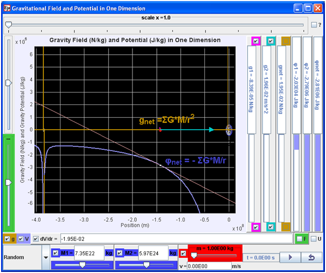The image size is (326, 273).
Task: Click the gnet formula label on graph
Action: click(167, 119)
